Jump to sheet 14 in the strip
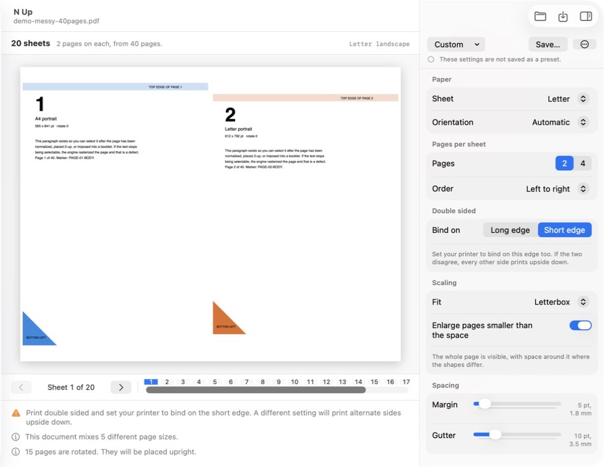 358,382
